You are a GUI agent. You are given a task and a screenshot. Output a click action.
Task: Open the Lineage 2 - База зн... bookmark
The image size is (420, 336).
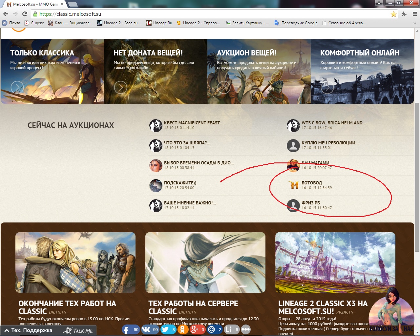tap(119, 23)
